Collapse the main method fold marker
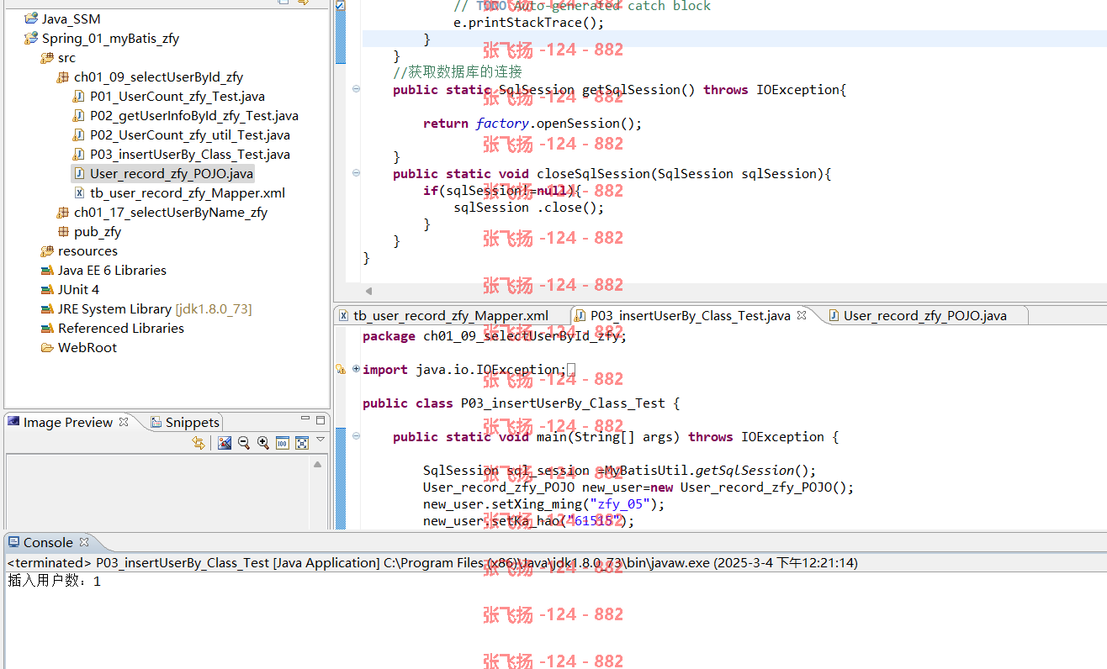 click(356, 436)
